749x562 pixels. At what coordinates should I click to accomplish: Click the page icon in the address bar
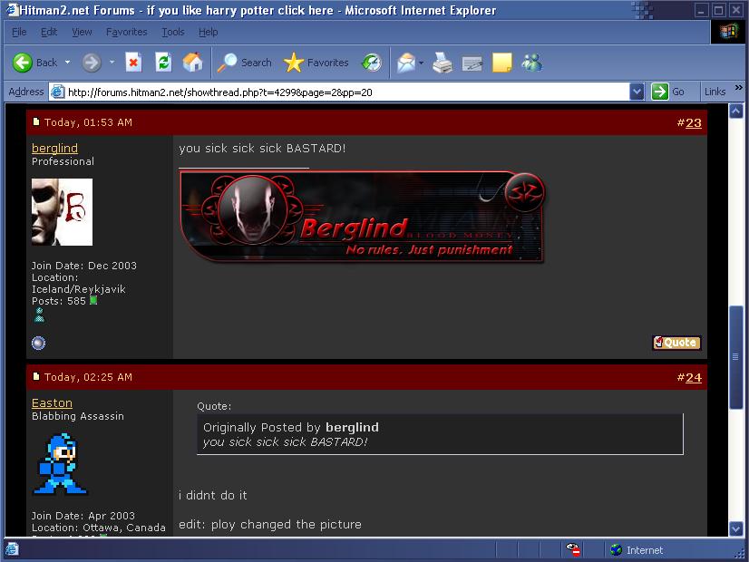57,92
